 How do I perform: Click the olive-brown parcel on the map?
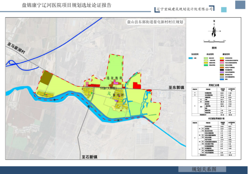coord(46,77)
